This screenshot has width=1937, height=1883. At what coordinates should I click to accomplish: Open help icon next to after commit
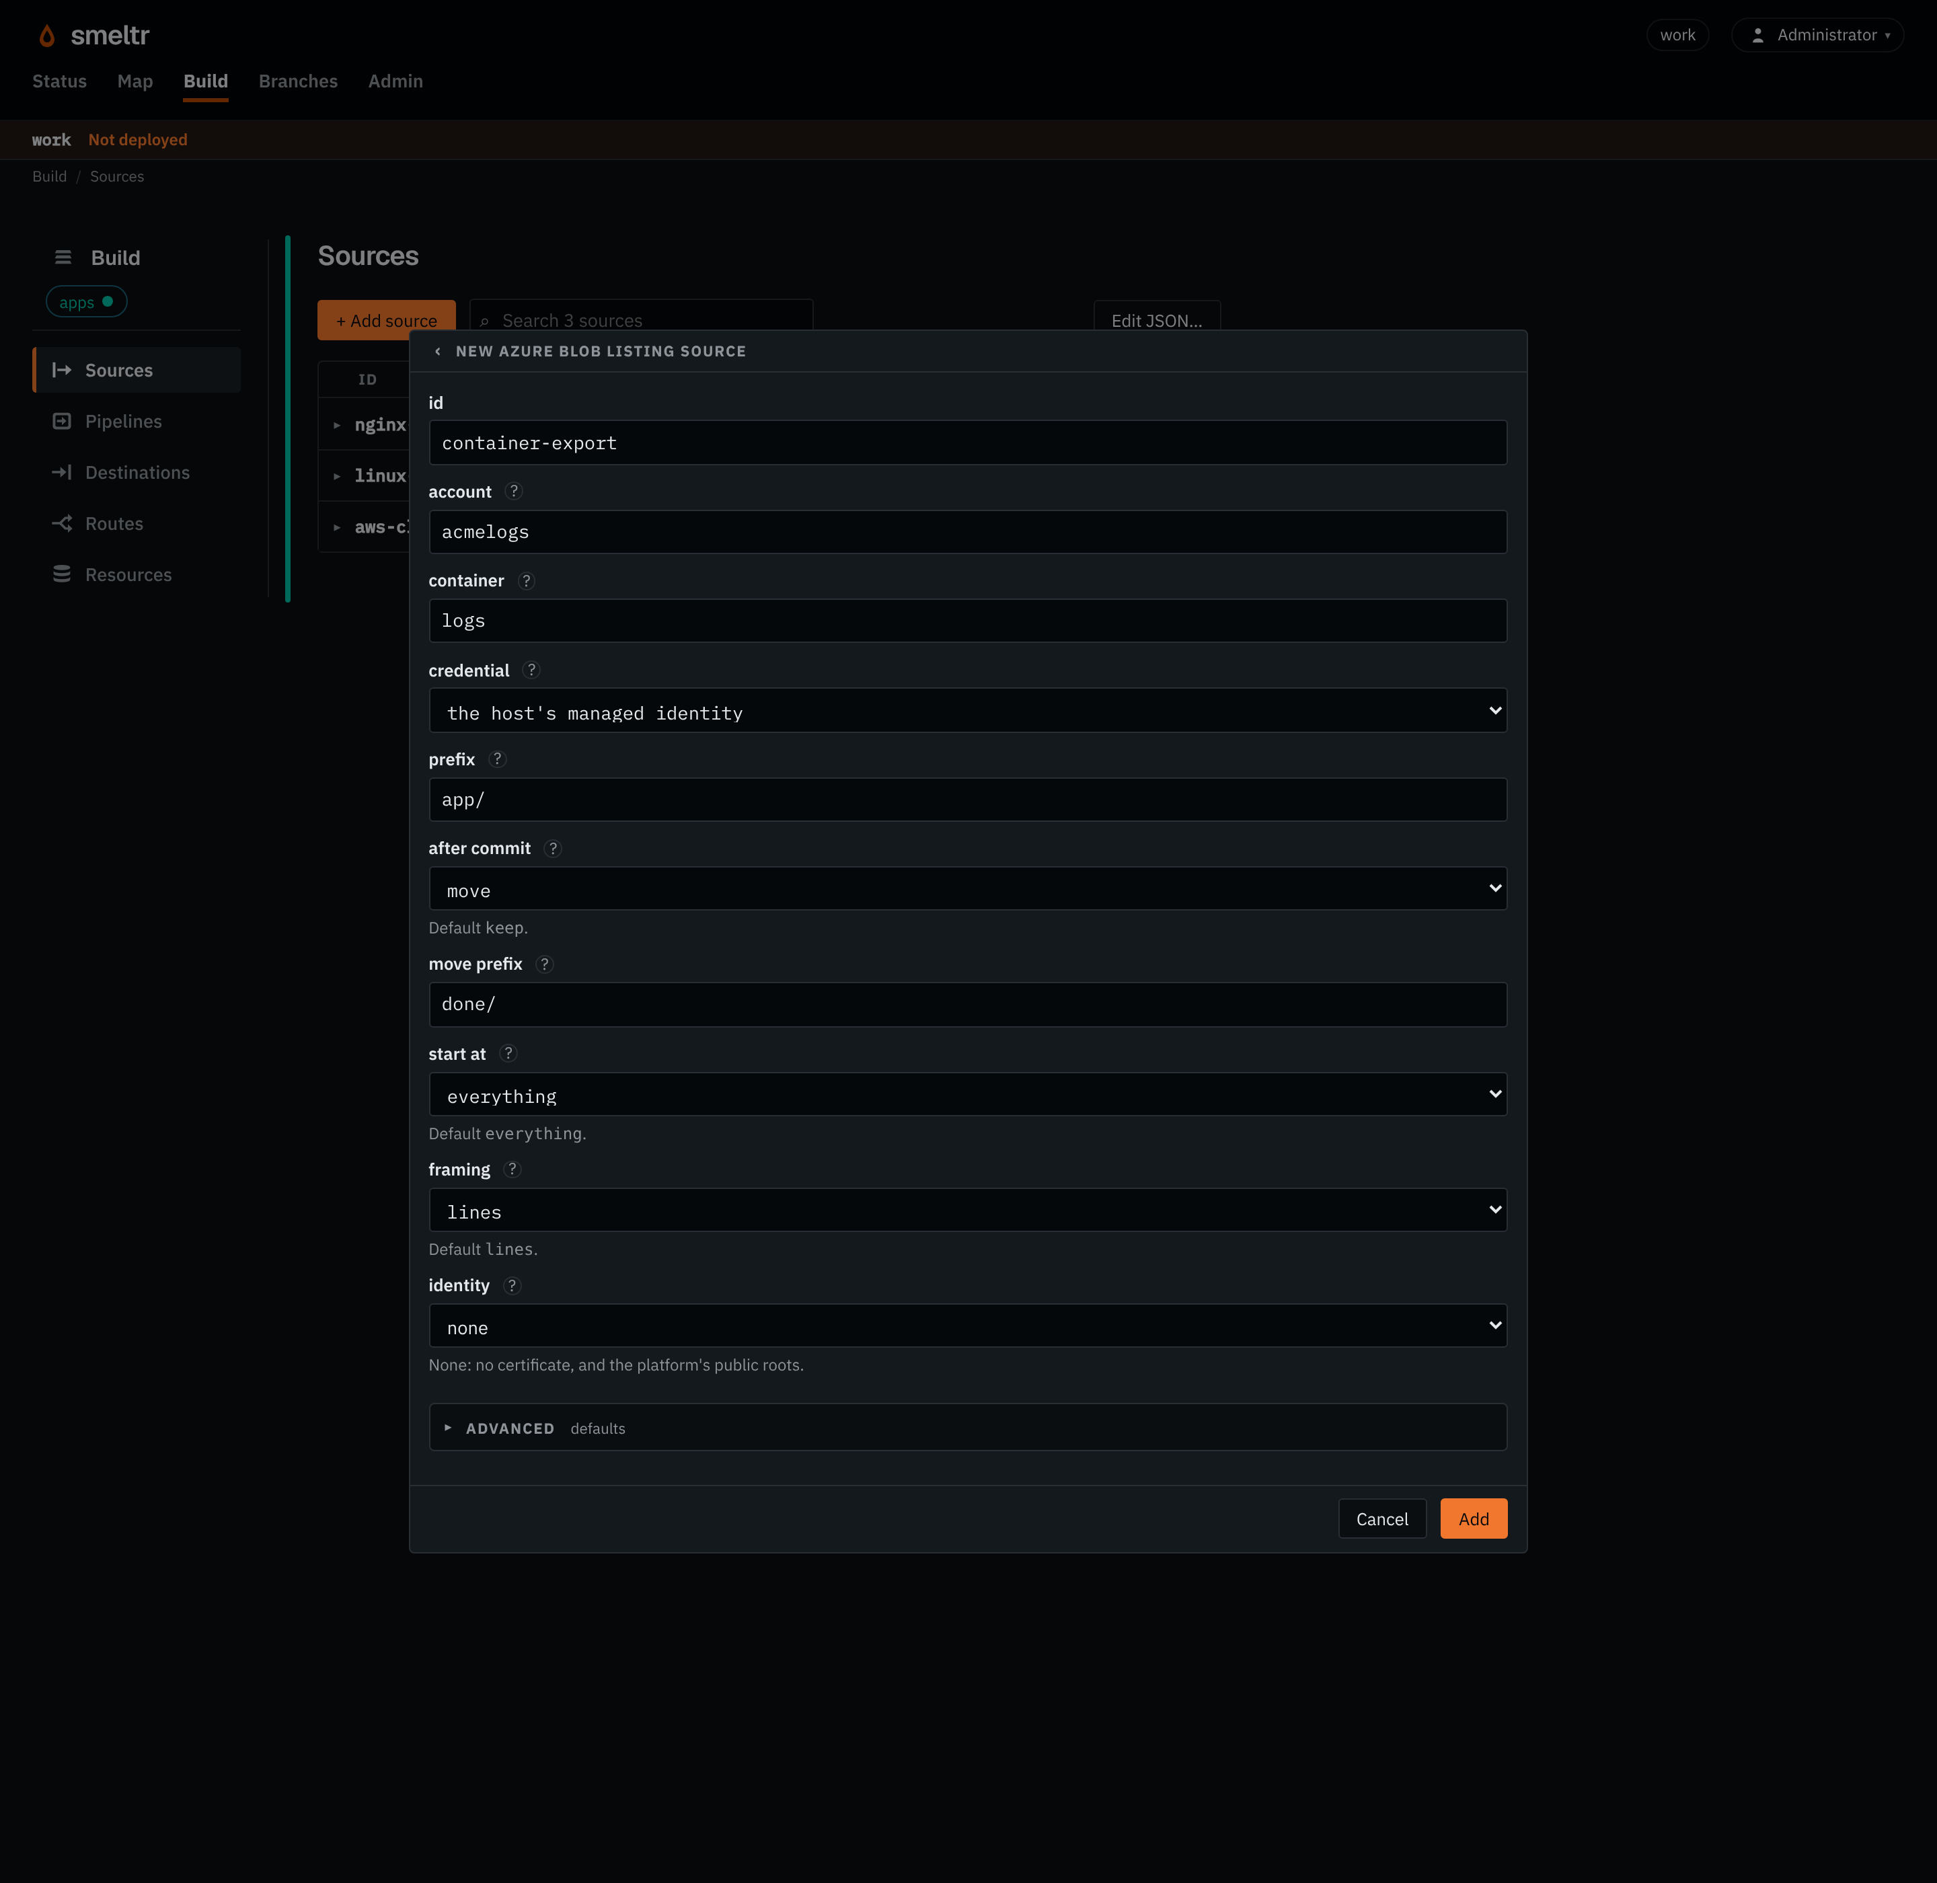point(553,849)
